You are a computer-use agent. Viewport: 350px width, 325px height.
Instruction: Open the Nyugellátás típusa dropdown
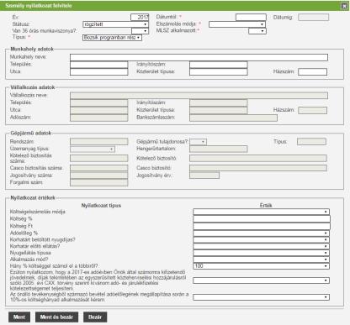click(261, 253)
